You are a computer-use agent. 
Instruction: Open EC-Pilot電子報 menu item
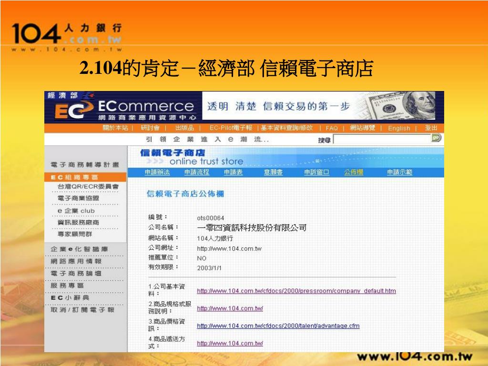(x=231, y=128)
